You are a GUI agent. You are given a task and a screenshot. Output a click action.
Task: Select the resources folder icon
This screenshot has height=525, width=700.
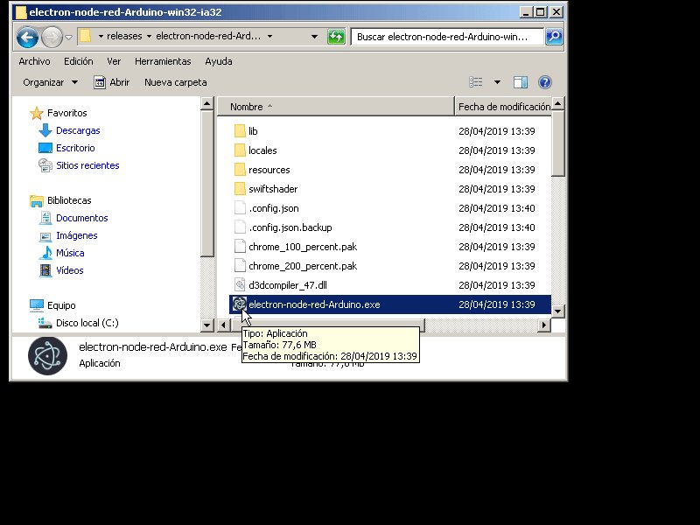coord(240,170)
